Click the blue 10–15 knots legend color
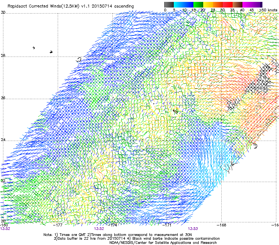Image resolution: width=279 pixels, height=245 pixels. click(x=189, y=5)
